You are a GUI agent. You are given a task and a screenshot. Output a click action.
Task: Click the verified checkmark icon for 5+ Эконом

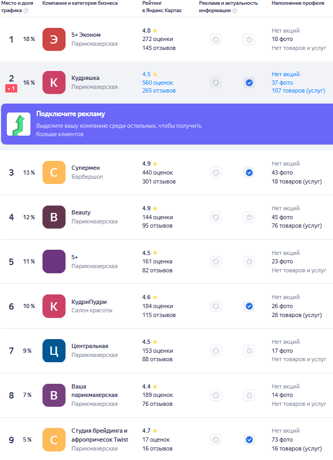tap(249, 39)
